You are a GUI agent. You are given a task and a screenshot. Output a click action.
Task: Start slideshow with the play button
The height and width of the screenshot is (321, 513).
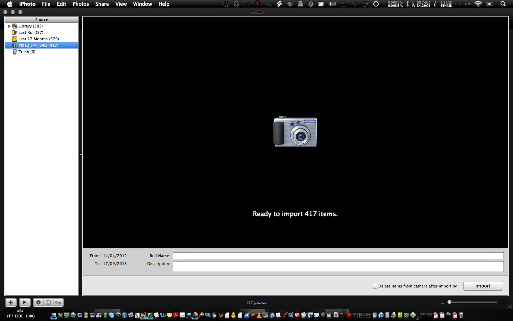[25, 302]
